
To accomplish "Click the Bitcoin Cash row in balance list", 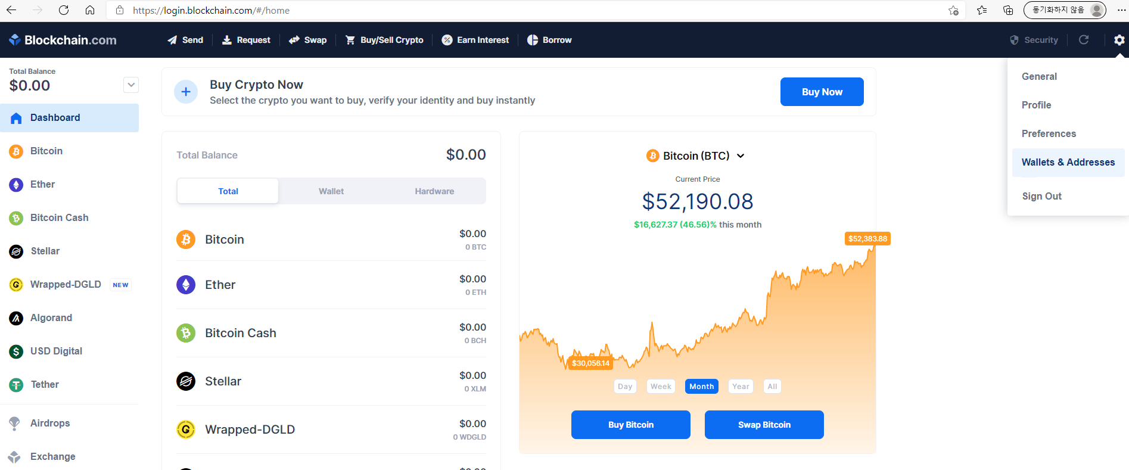I will [x=331, y=333].
